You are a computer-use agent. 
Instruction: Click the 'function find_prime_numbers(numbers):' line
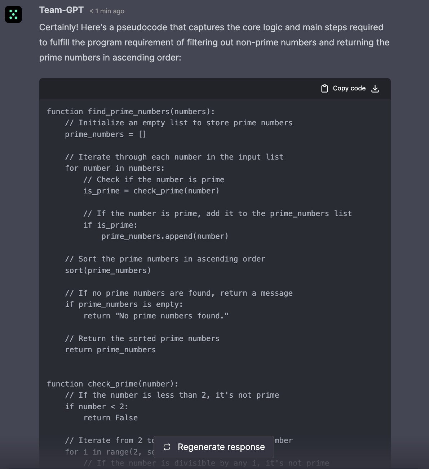[131, 112]
